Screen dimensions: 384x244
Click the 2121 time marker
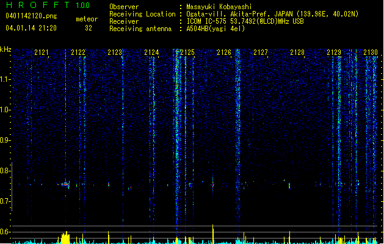pyautogui.click(x=42, y=52)
